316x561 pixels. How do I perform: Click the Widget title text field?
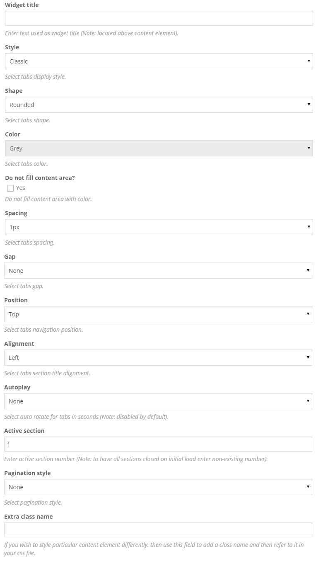[159, 18]
